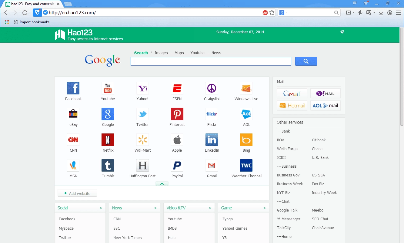Open the Huffington Post tile

coord(142,166)
